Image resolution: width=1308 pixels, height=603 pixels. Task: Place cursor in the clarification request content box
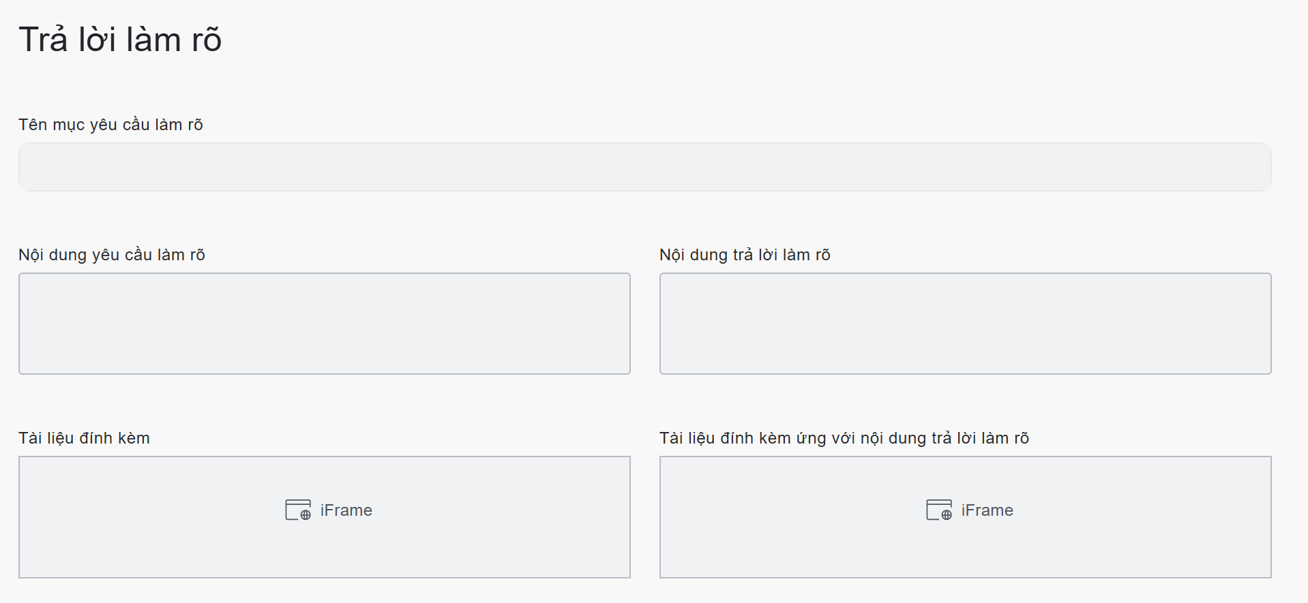click(324, 324)
